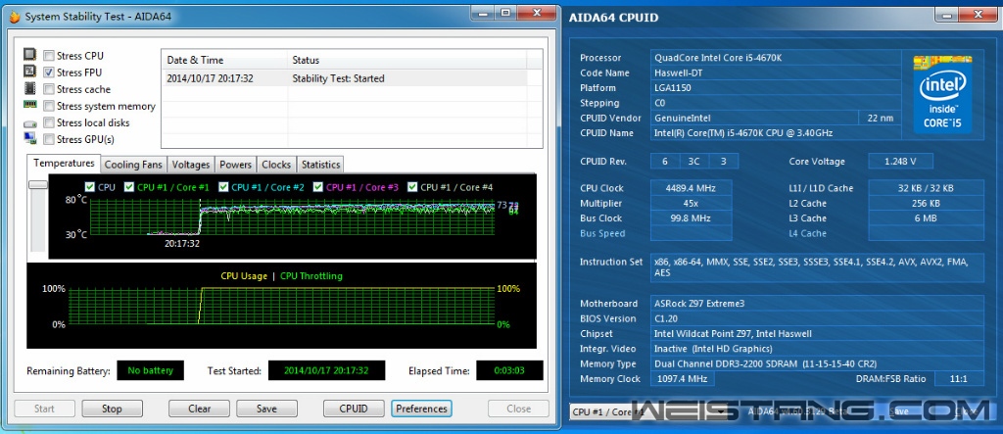Click the FPU icon next to Stress FPU
Screen dimensions: 1003x434
[29, 72]
